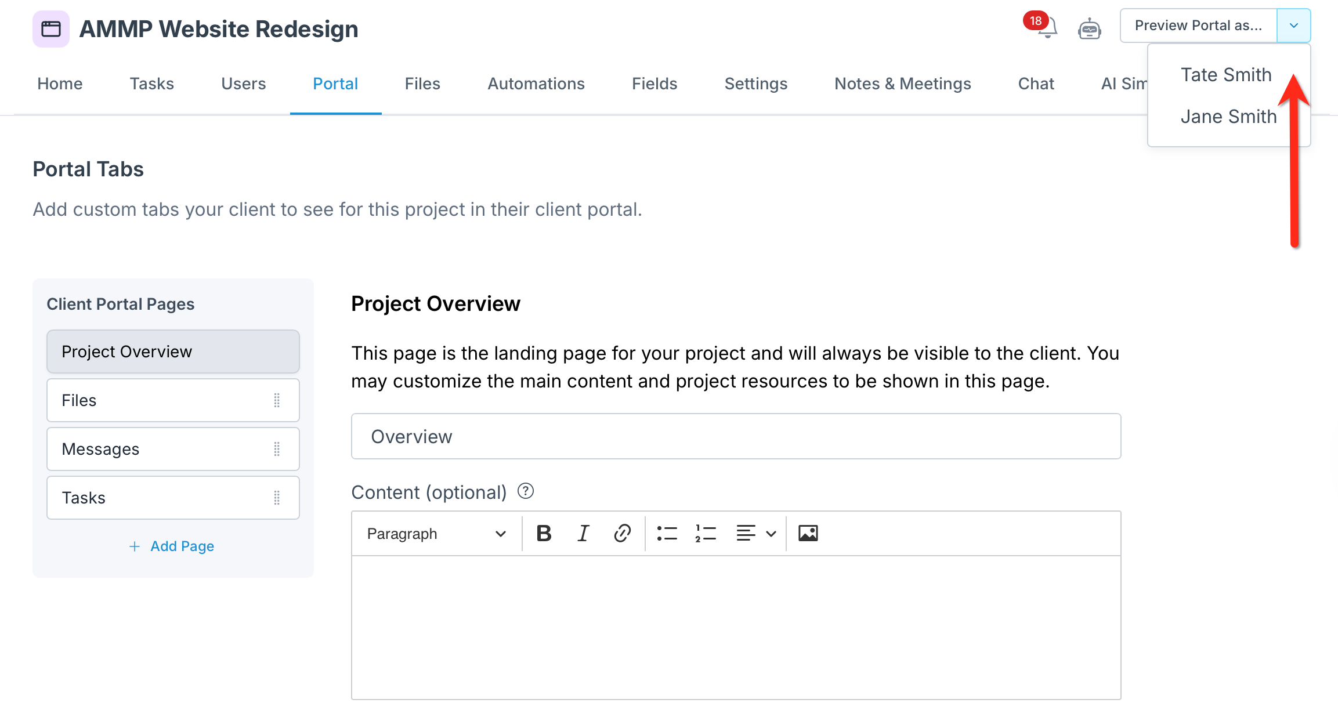This screenshot has height=710, width=1338.
Task: Toggle italic formatting in editor
Action: tap(583, 533)
